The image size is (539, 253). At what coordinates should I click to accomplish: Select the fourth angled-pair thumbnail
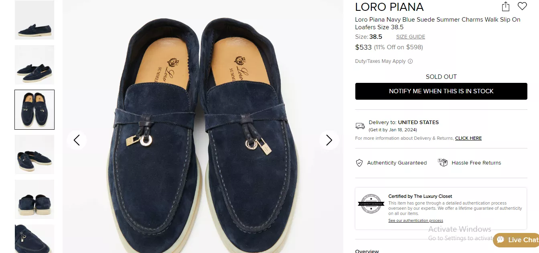pos(34,155)
